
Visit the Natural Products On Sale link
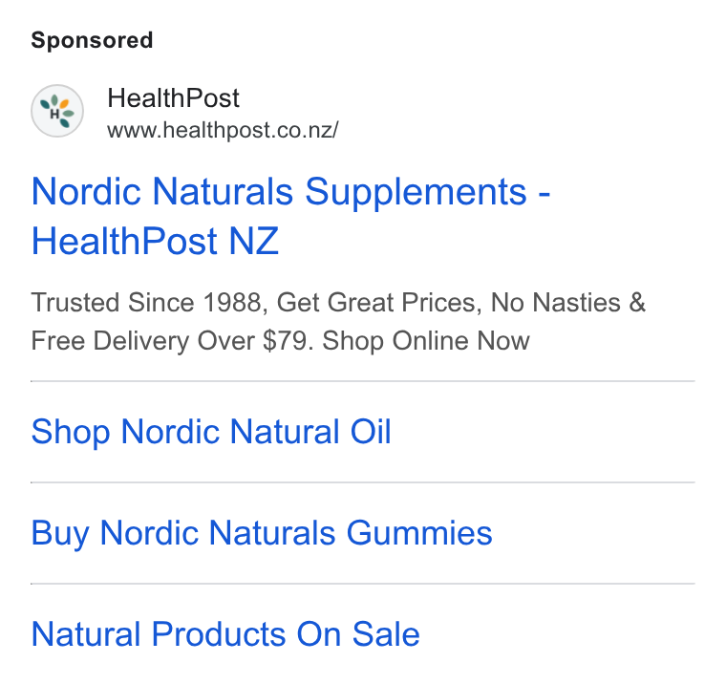click(x=225, y=634)
